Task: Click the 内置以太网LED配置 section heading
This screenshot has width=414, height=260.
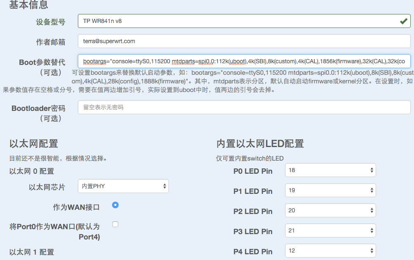Action: (260, 144)
